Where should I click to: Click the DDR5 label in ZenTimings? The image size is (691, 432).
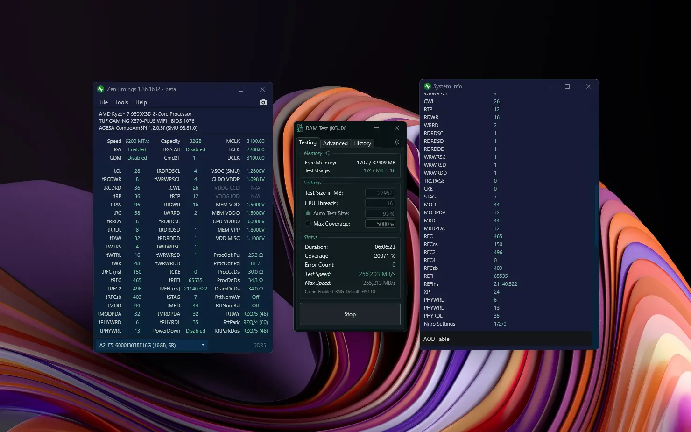[x=260, y=345]
